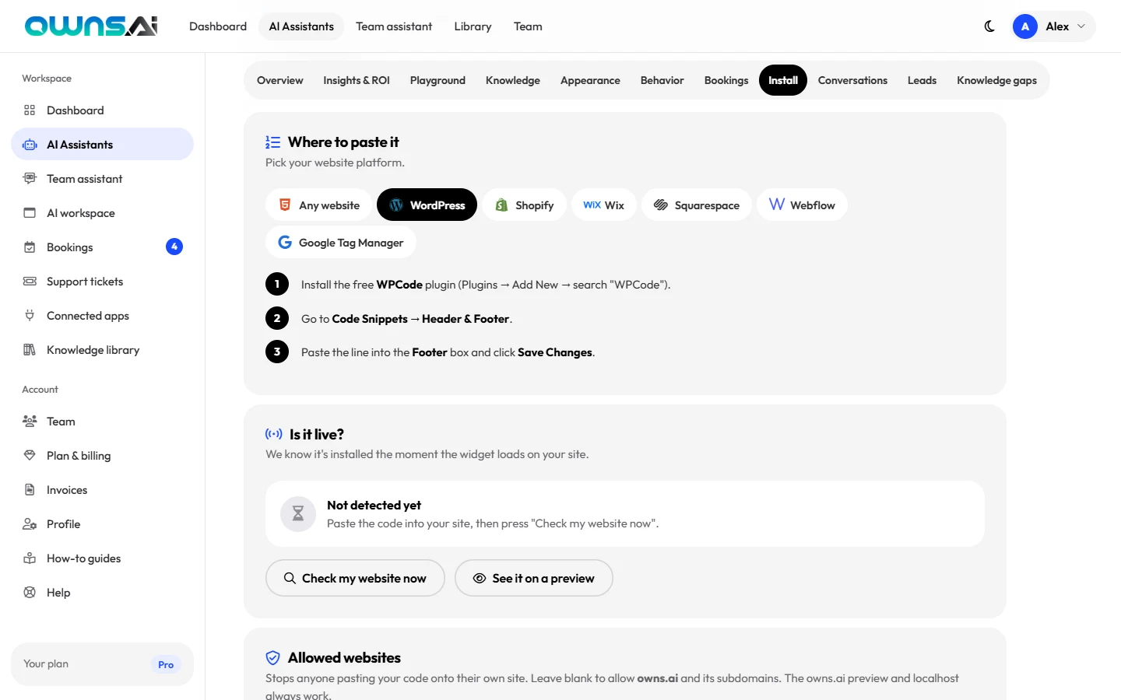Click the Invoices document icon
The width and height of the screenshot is (1121, 700).
(x=30, y=490)
